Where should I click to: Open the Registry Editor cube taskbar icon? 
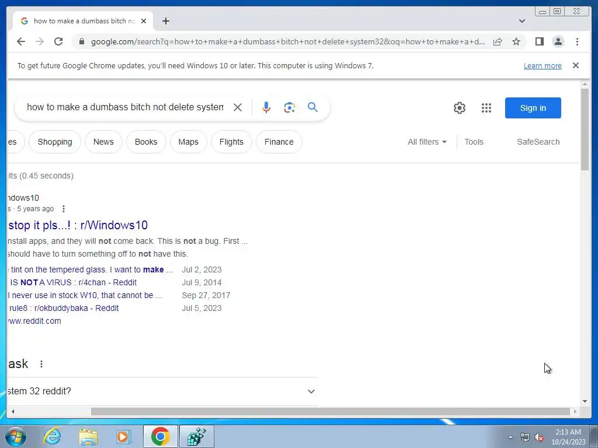[197, 436]
